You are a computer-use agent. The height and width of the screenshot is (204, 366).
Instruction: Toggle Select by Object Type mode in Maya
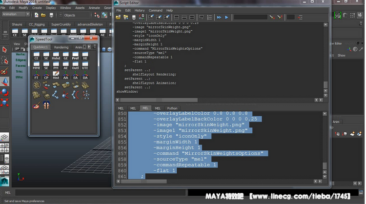tap(104, 15)
